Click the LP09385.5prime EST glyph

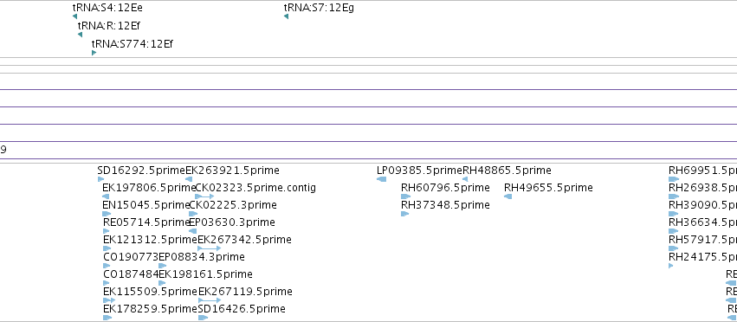[382, 179]
